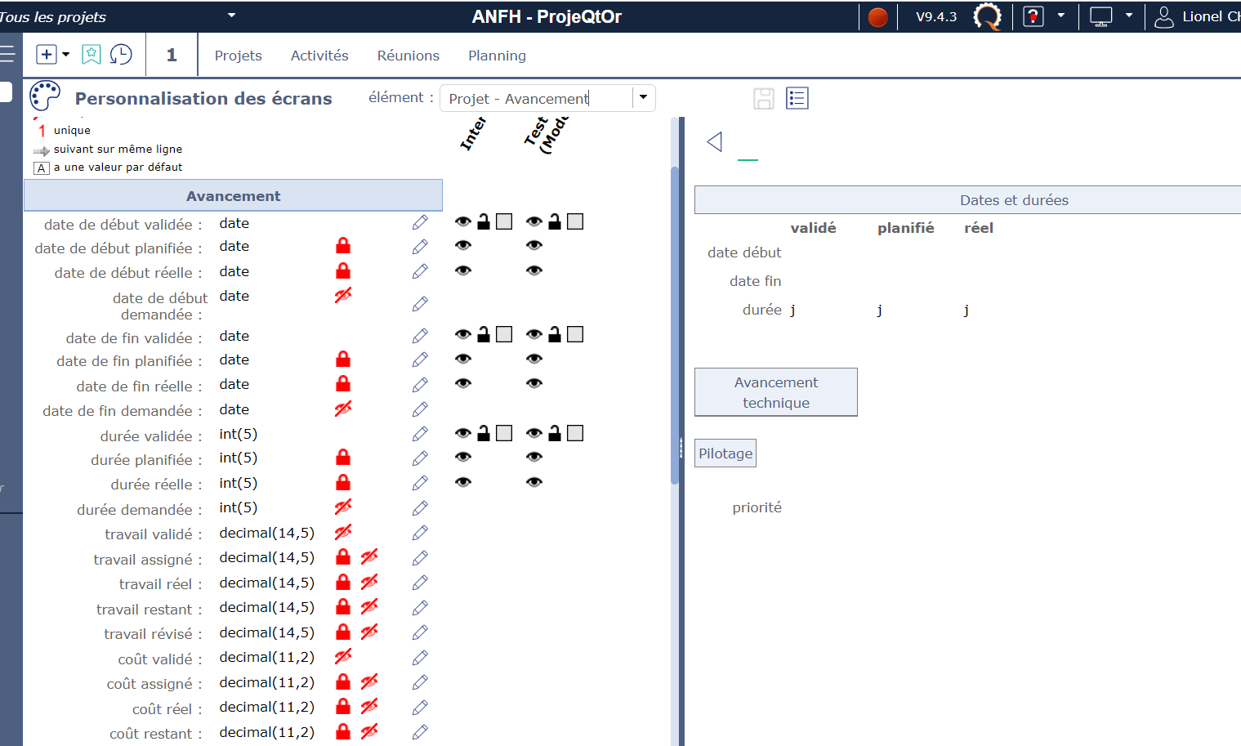Toggle Test checkbox for 'date de fin validée'
The height and width of the screenshot is (746, 1241).
click(575, 334)
